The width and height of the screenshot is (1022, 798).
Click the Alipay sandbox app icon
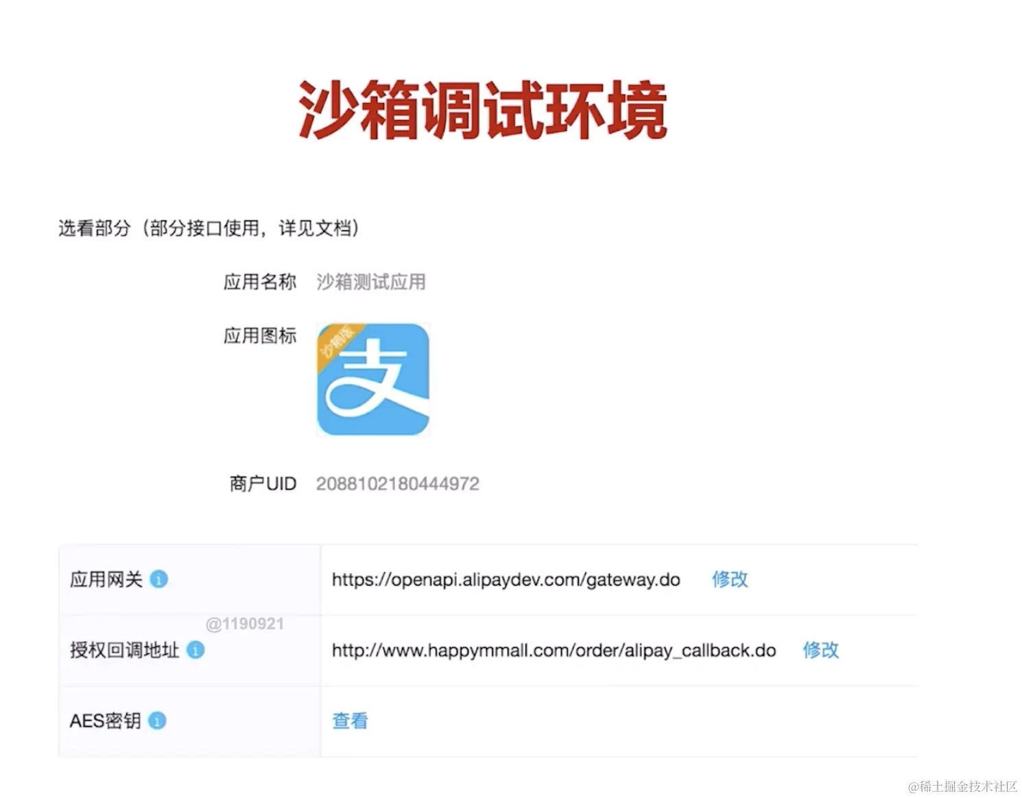[x=373, y=379]
